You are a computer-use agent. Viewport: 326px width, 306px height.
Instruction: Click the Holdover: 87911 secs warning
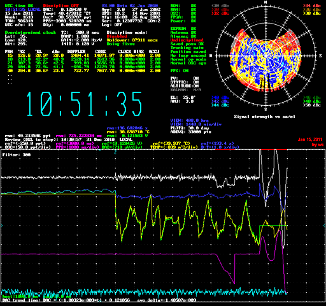click(x=132, y=40)
